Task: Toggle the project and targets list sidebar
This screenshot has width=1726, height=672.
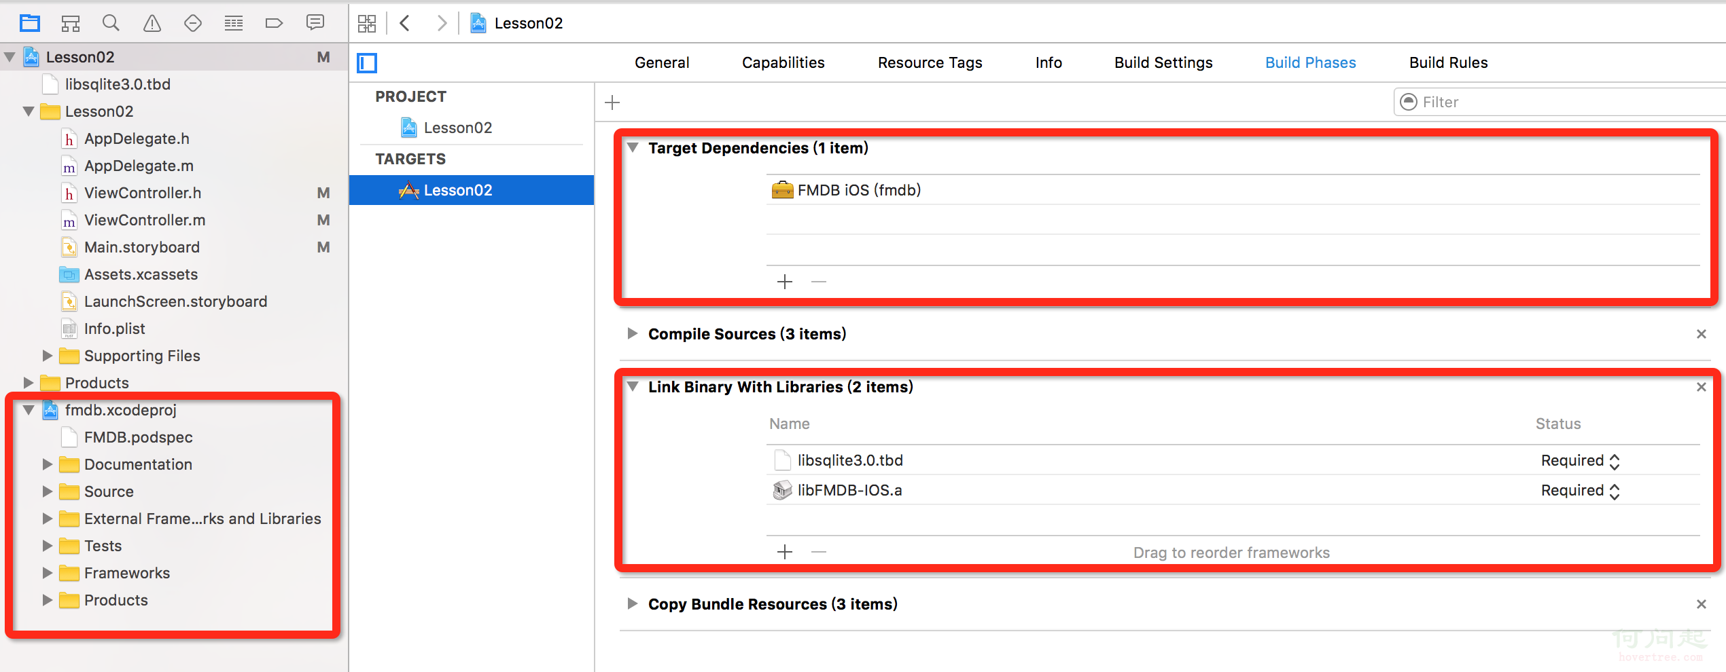Action: pyautogui.click(x=367, y=63)
